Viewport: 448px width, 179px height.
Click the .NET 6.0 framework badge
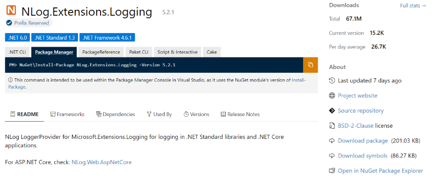(x=17, y=38)
